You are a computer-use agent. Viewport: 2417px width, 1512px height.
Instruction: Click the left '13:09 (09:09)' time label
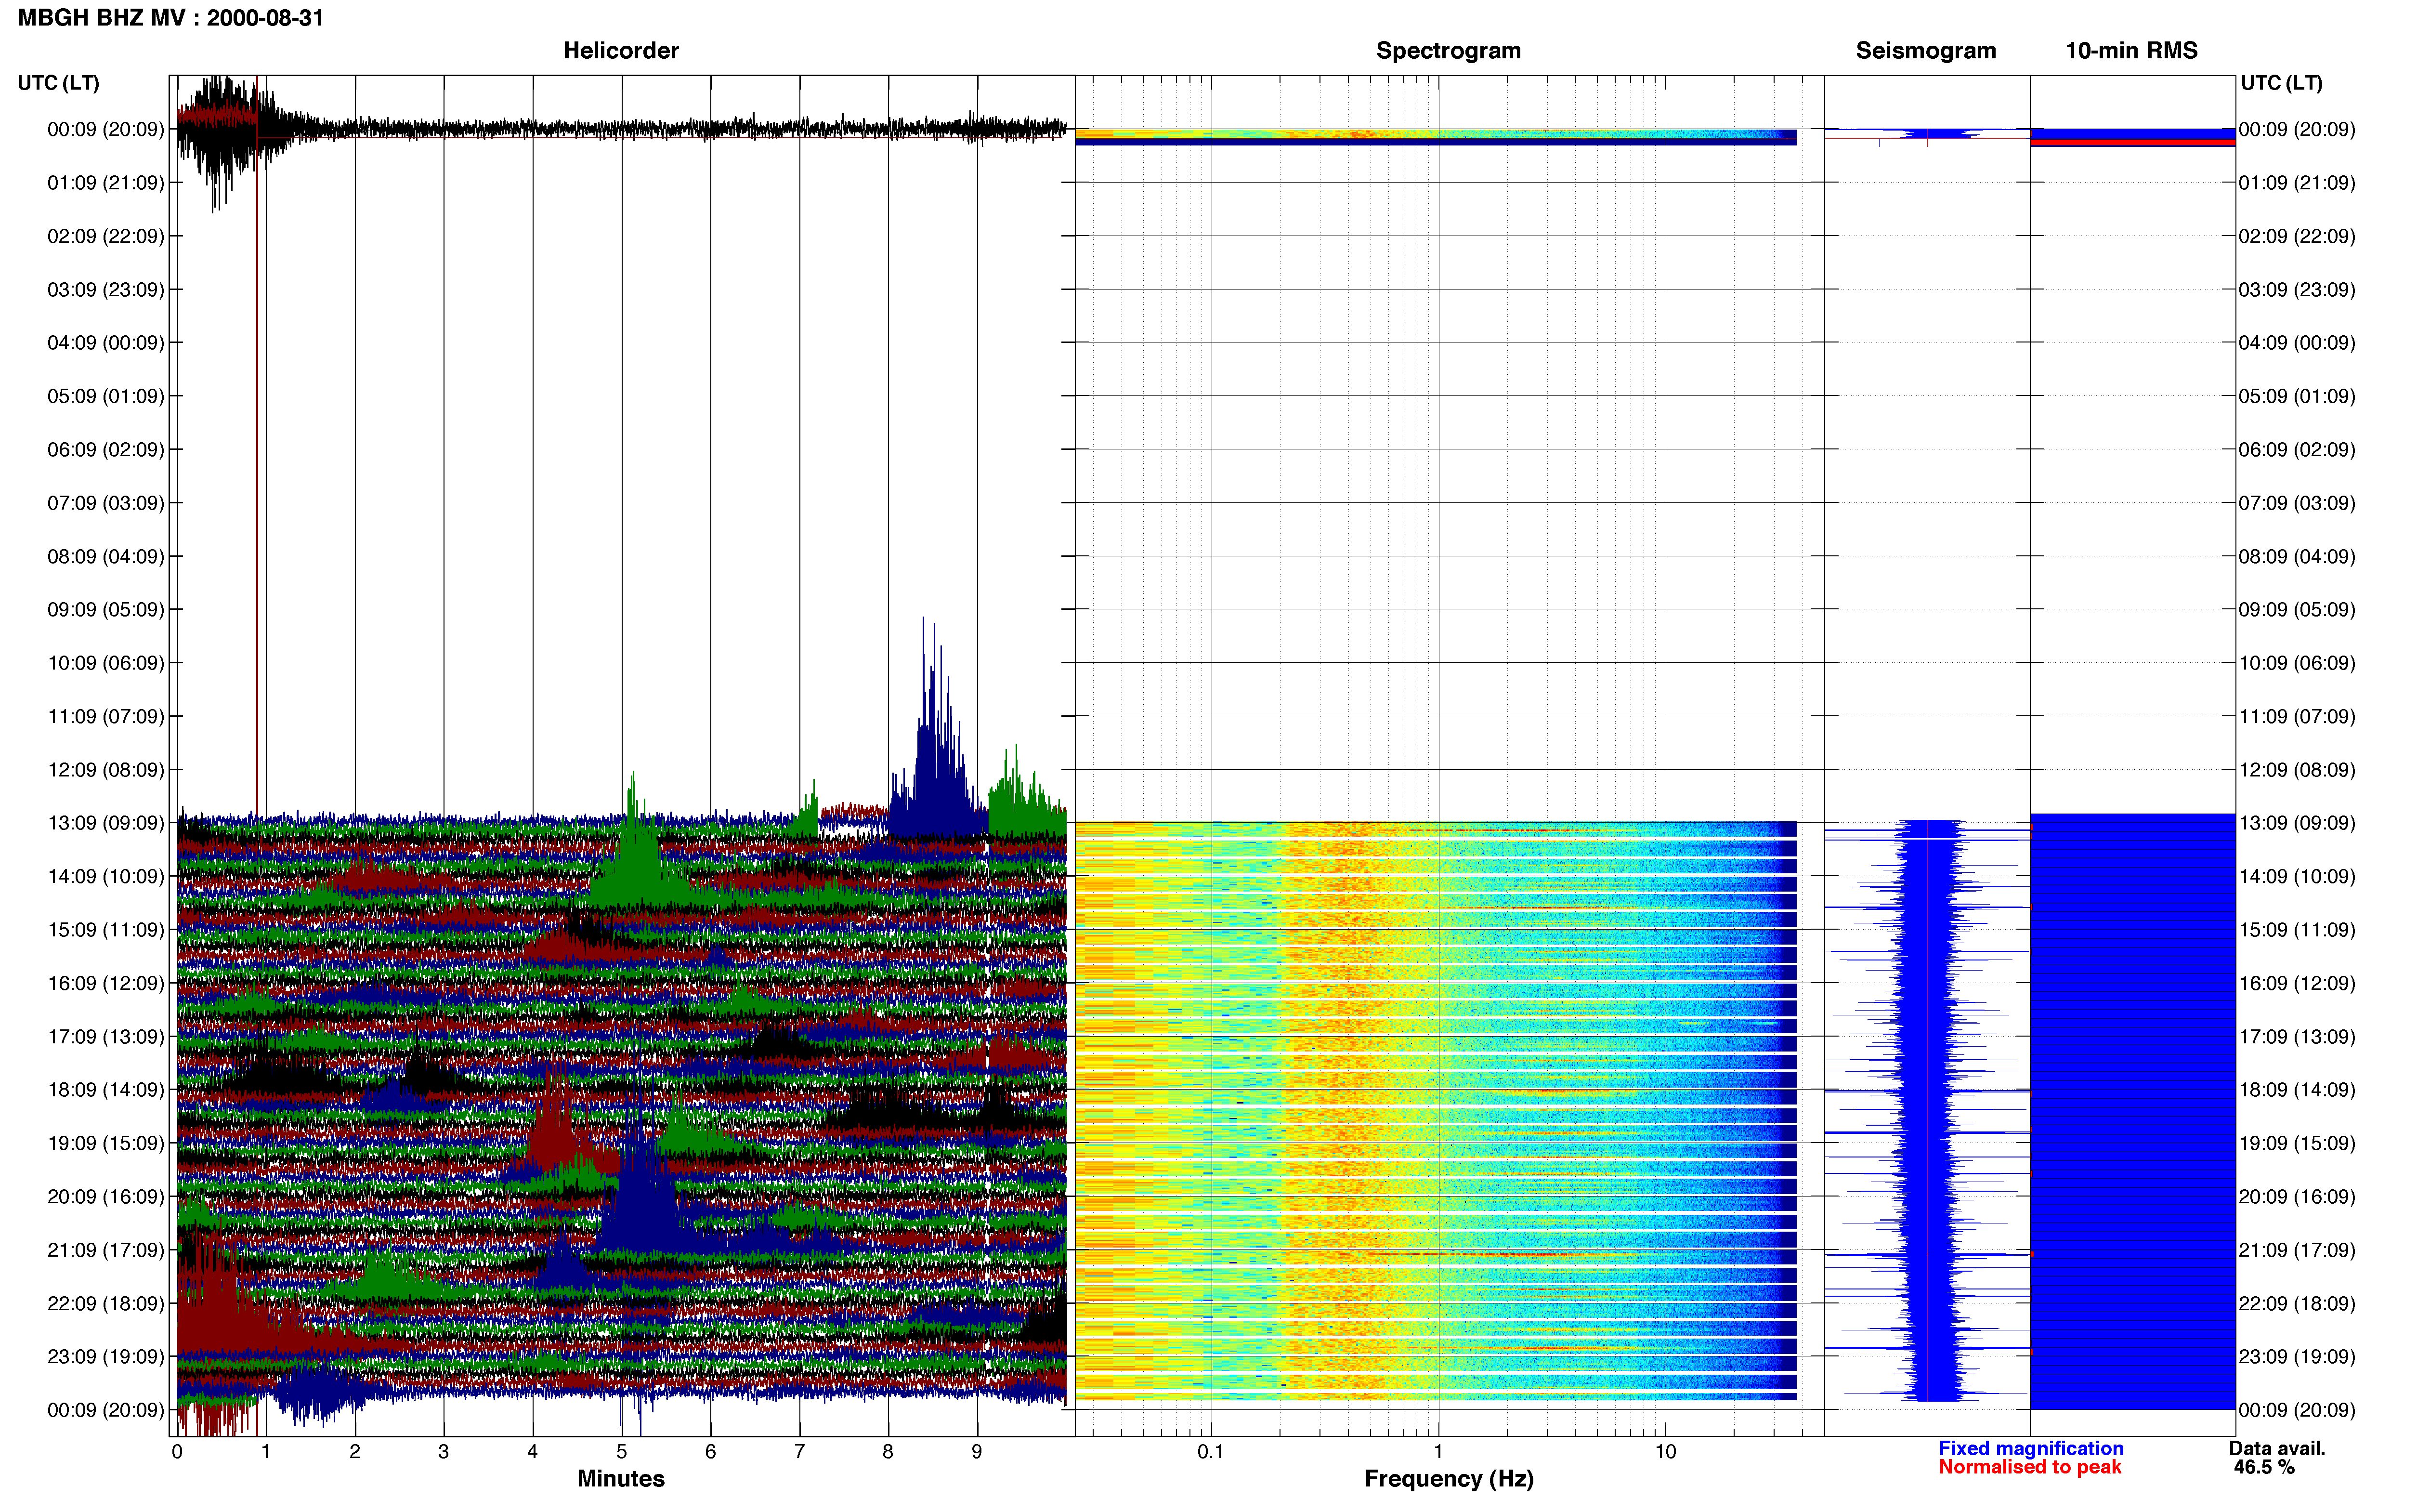click(106, 823)
